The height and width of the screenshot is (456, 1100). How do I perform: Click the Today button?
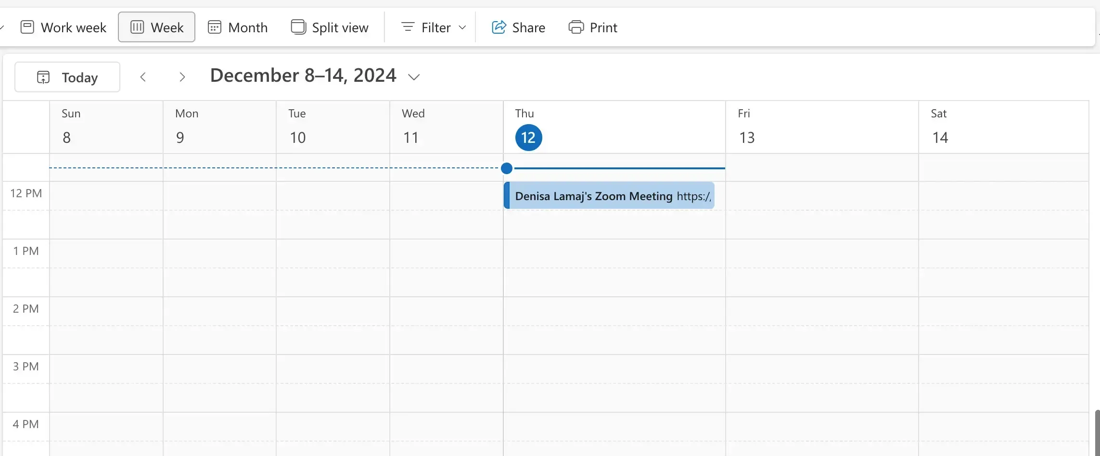click(67, 76)
